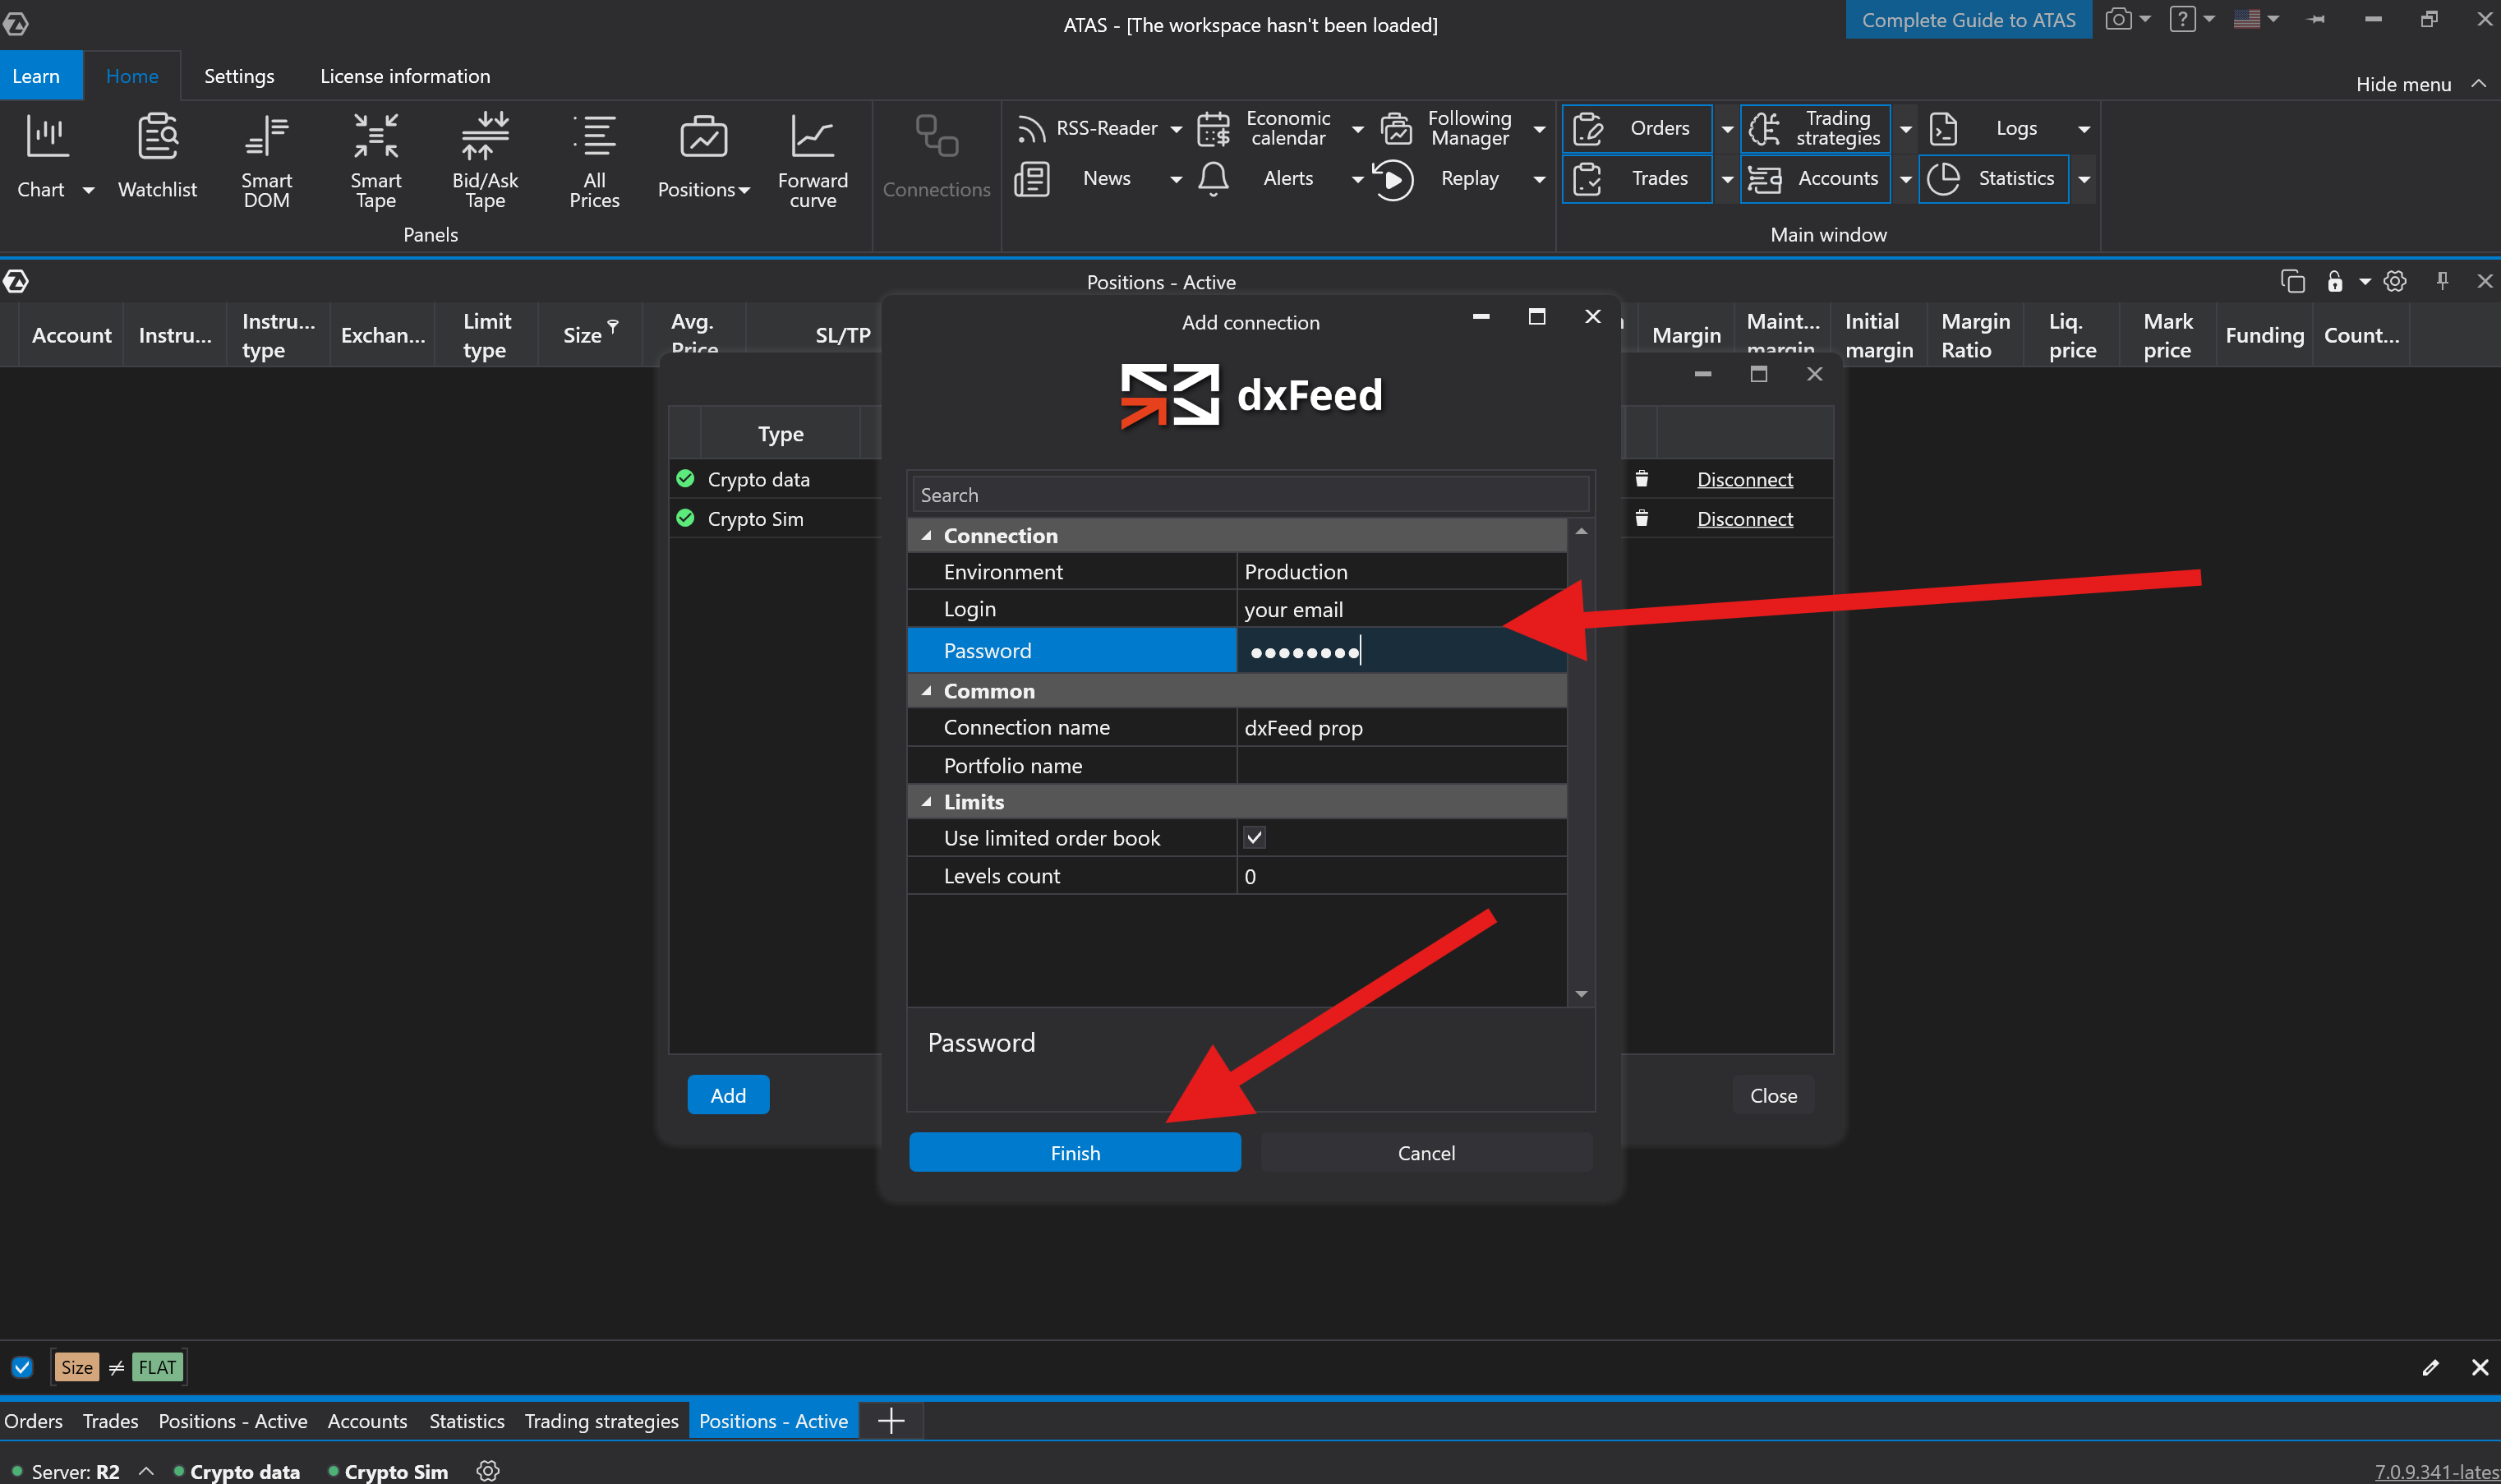Open the Watchlist panel
2501x1484 pixels.
coord(157,160)
